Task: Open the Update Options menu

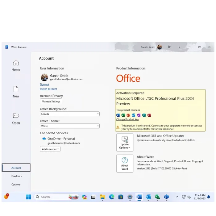Action: point(125,142)
